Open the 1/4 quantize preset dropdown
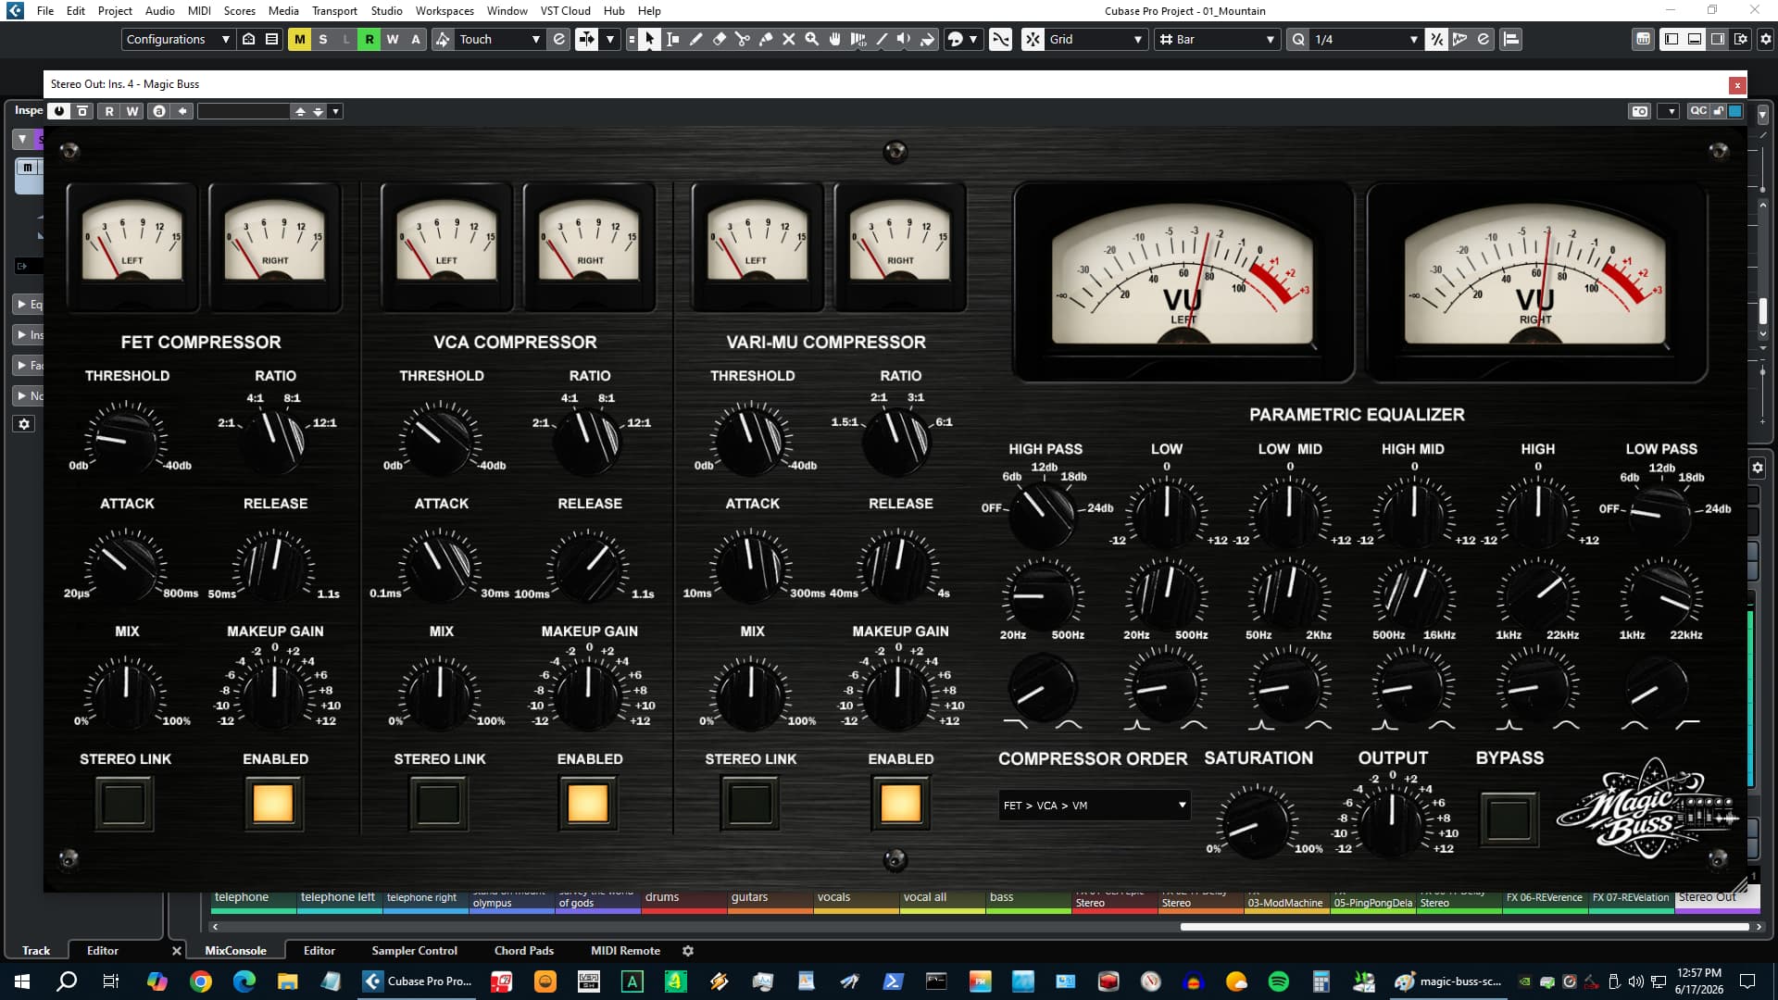The width and height of the screenshot is (1778, 1000). [x=1365, y=39]
